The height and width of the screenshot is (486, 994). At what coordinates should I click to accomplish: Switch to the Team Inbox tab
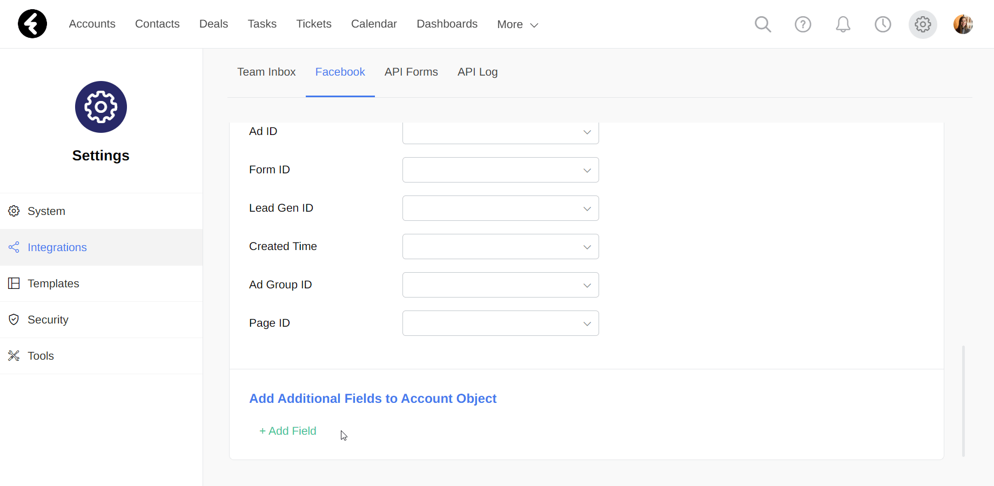tap(266, 72)
